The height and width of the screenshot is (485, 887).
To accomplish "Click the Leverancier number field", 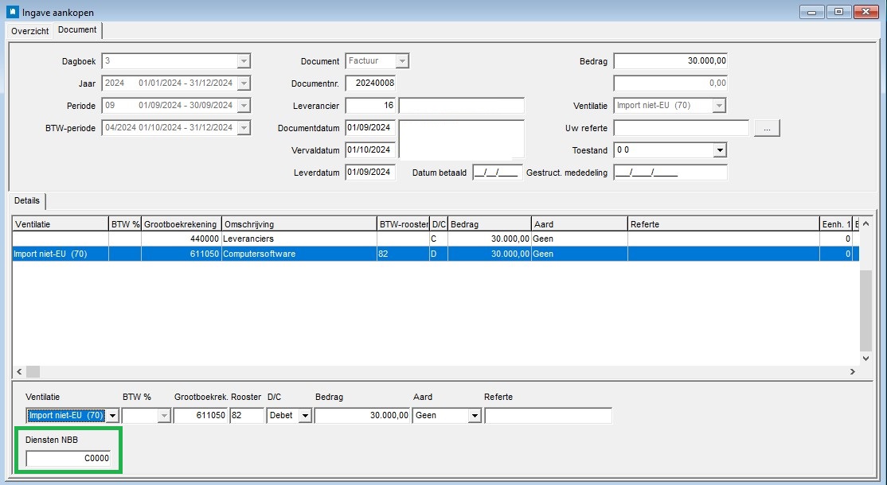I will pyautogui.click(x=370, y=106).
